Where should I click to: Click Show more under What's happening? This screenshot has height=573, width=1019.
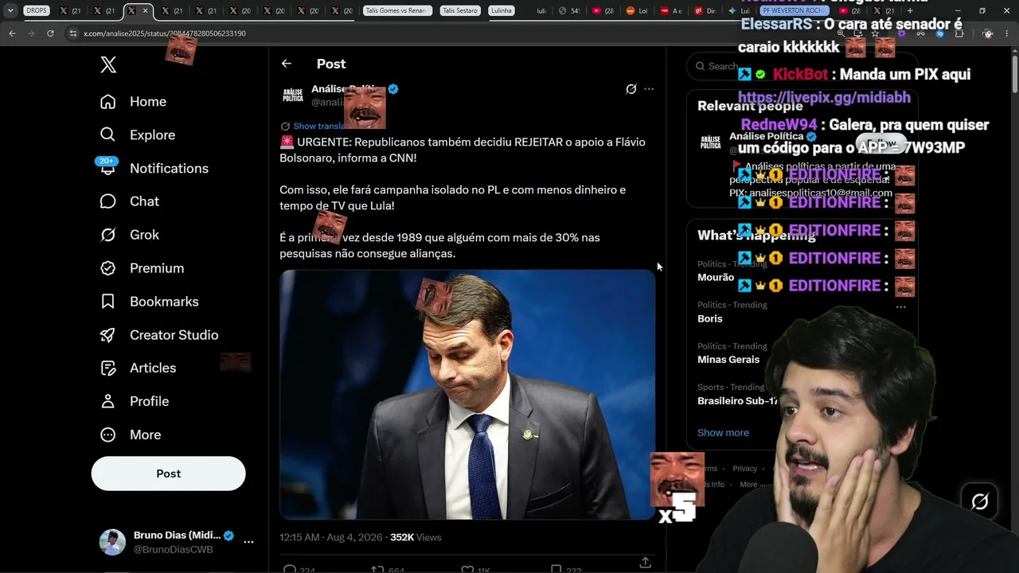tap(723, 433)
